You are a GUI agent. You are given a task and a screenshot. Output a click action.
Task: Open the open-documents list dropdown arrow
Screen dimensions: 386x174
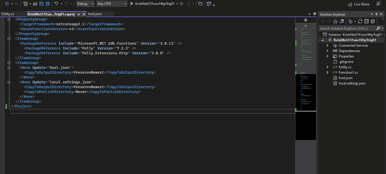(x=310, y=14)
